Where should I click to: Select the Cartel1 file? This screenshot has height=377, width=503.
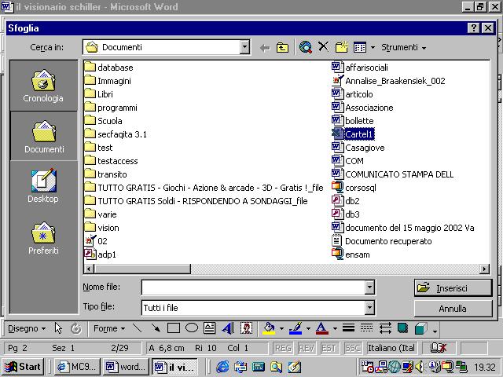pyautogui.click(x=353, y=134)
